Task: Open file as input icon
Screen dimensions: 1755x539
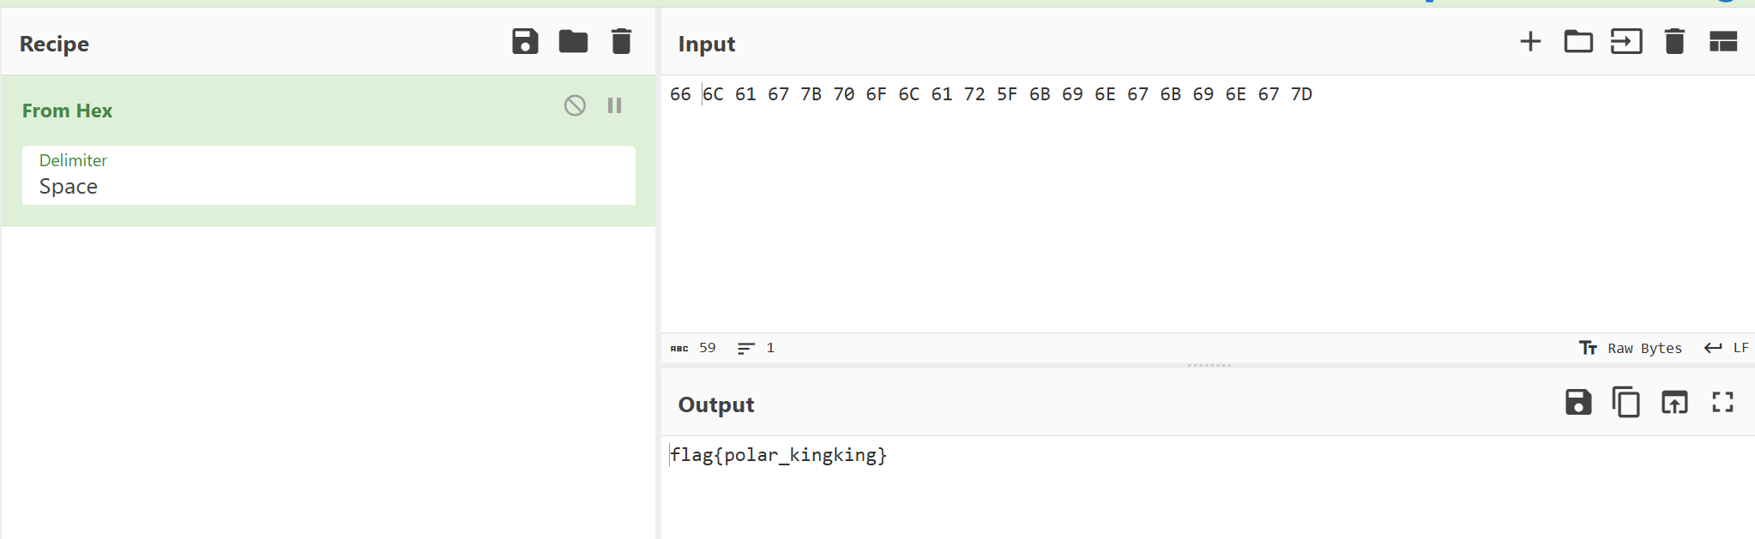Action: [1626, 41]
